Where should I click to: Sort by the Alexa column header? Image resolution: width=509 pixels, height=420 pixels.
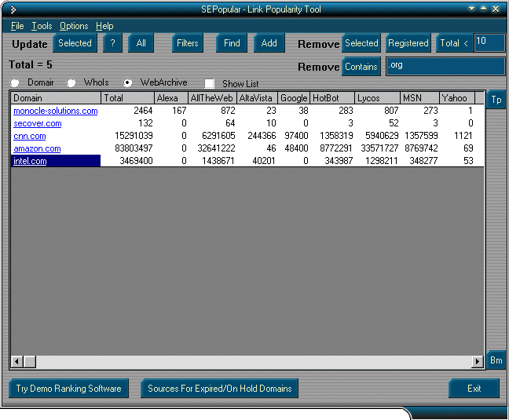pos(171,98)
